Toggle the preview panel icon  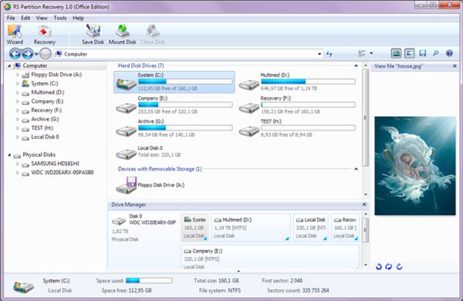[x=409, y=54]
